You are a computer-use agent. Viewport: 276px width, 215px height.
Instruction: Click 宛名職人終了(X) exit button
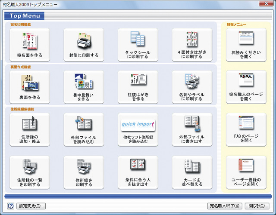pyautogui.click(x=225, y=206)
